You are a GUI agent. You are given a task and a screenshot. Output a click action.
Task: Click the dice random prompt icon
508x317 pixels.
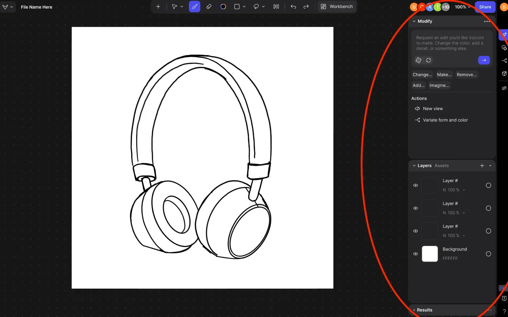[418, 60]
